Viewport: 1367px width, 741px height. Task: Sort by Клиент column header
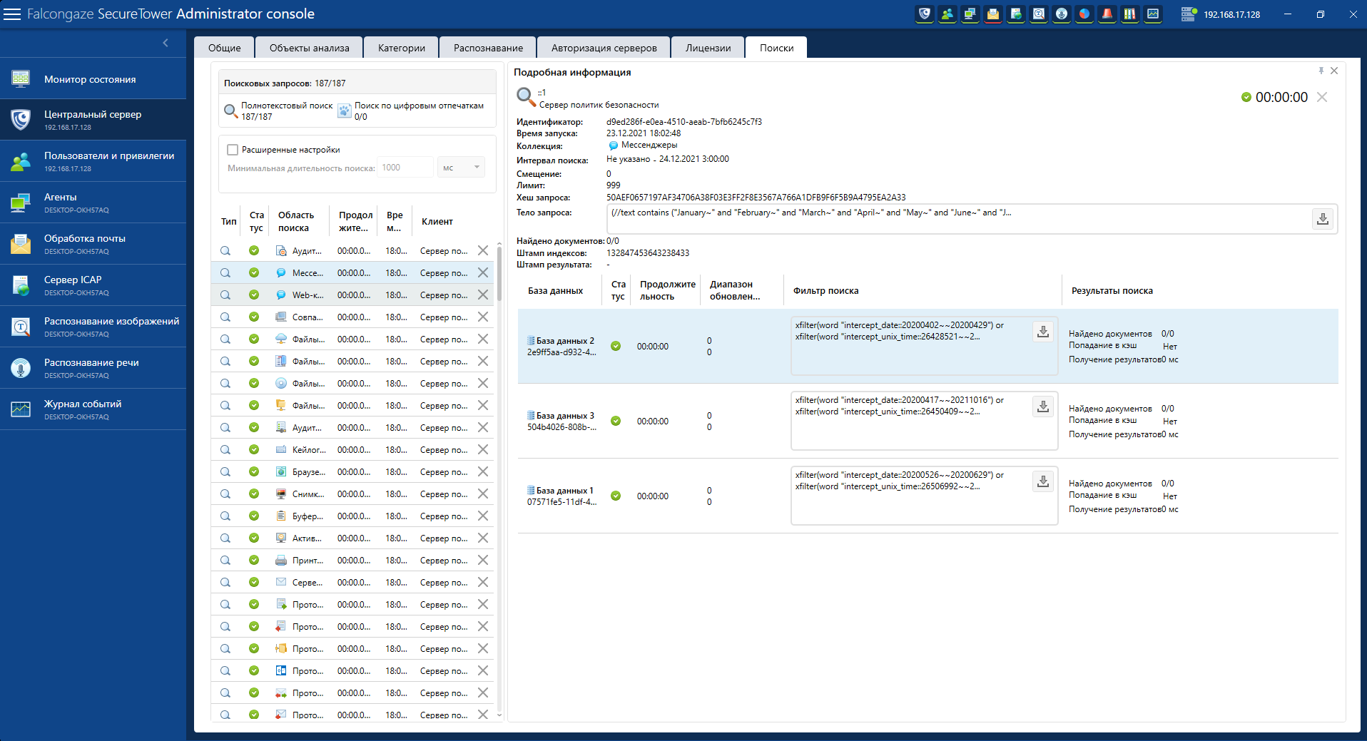coord(437,221)
